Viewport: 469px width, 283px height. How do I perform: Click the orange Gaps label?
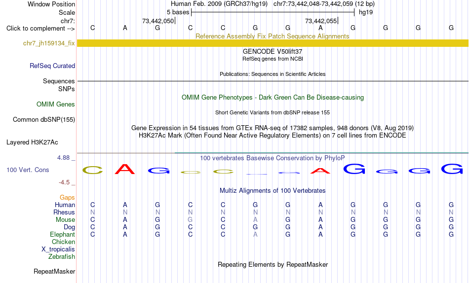point(67,198)
